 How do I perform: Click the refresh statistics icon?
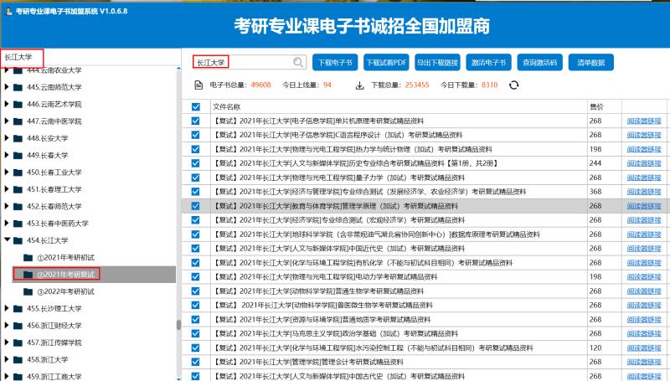(x=513, y=85)
